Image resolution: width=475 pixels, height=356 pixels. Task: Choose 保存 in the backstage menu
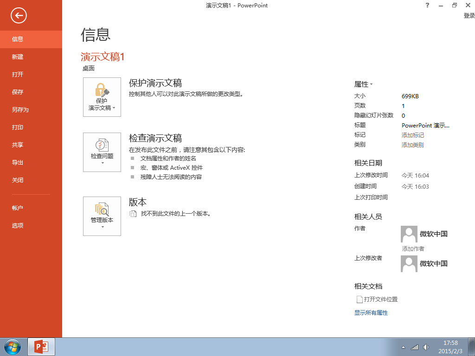pos(31,92)
